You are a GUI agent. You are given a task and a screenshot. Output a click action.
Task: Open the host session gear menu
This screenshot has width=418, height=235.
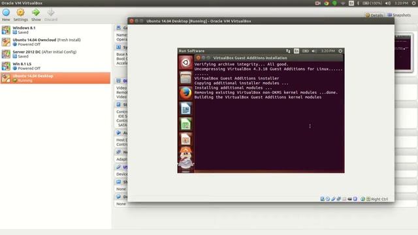click(x=413, y=3)
